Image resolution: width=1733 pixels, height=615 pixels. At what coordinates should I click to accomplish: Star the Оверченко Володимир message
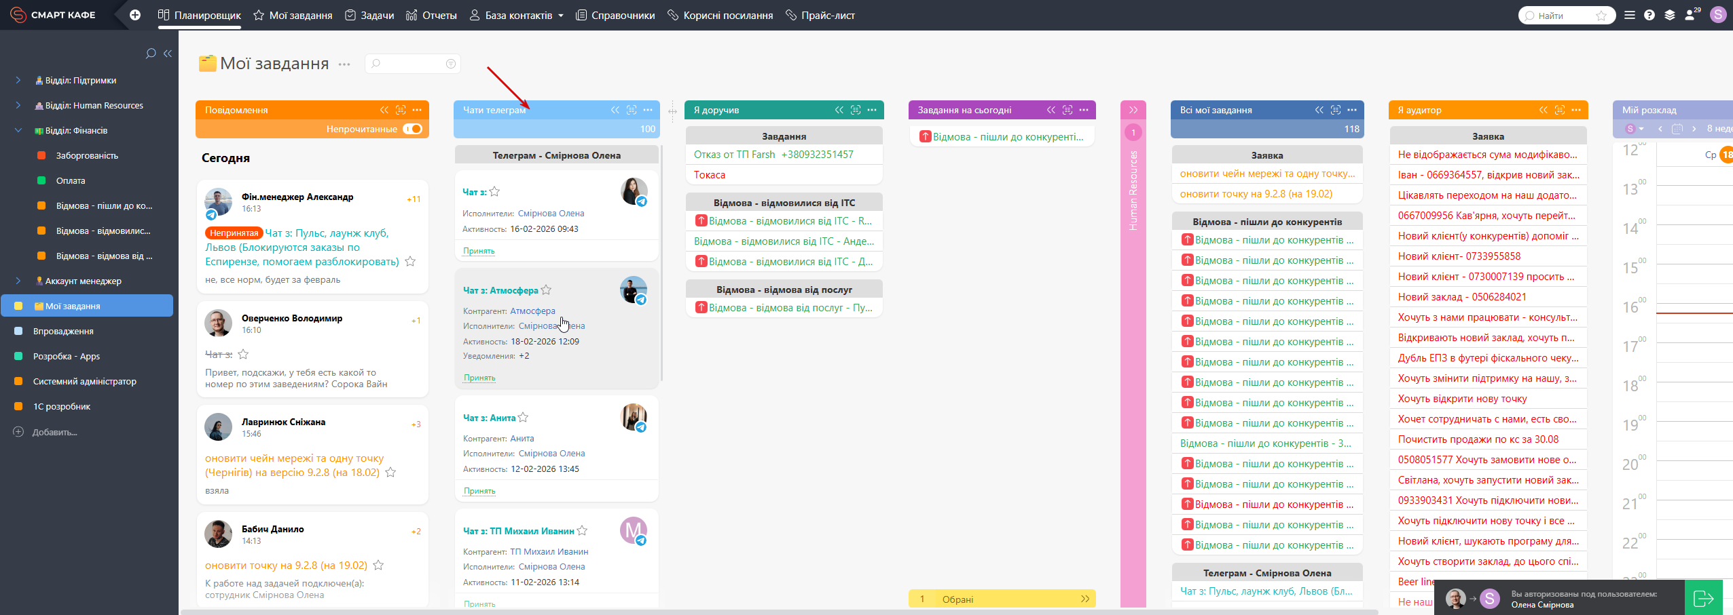(243, 355)
